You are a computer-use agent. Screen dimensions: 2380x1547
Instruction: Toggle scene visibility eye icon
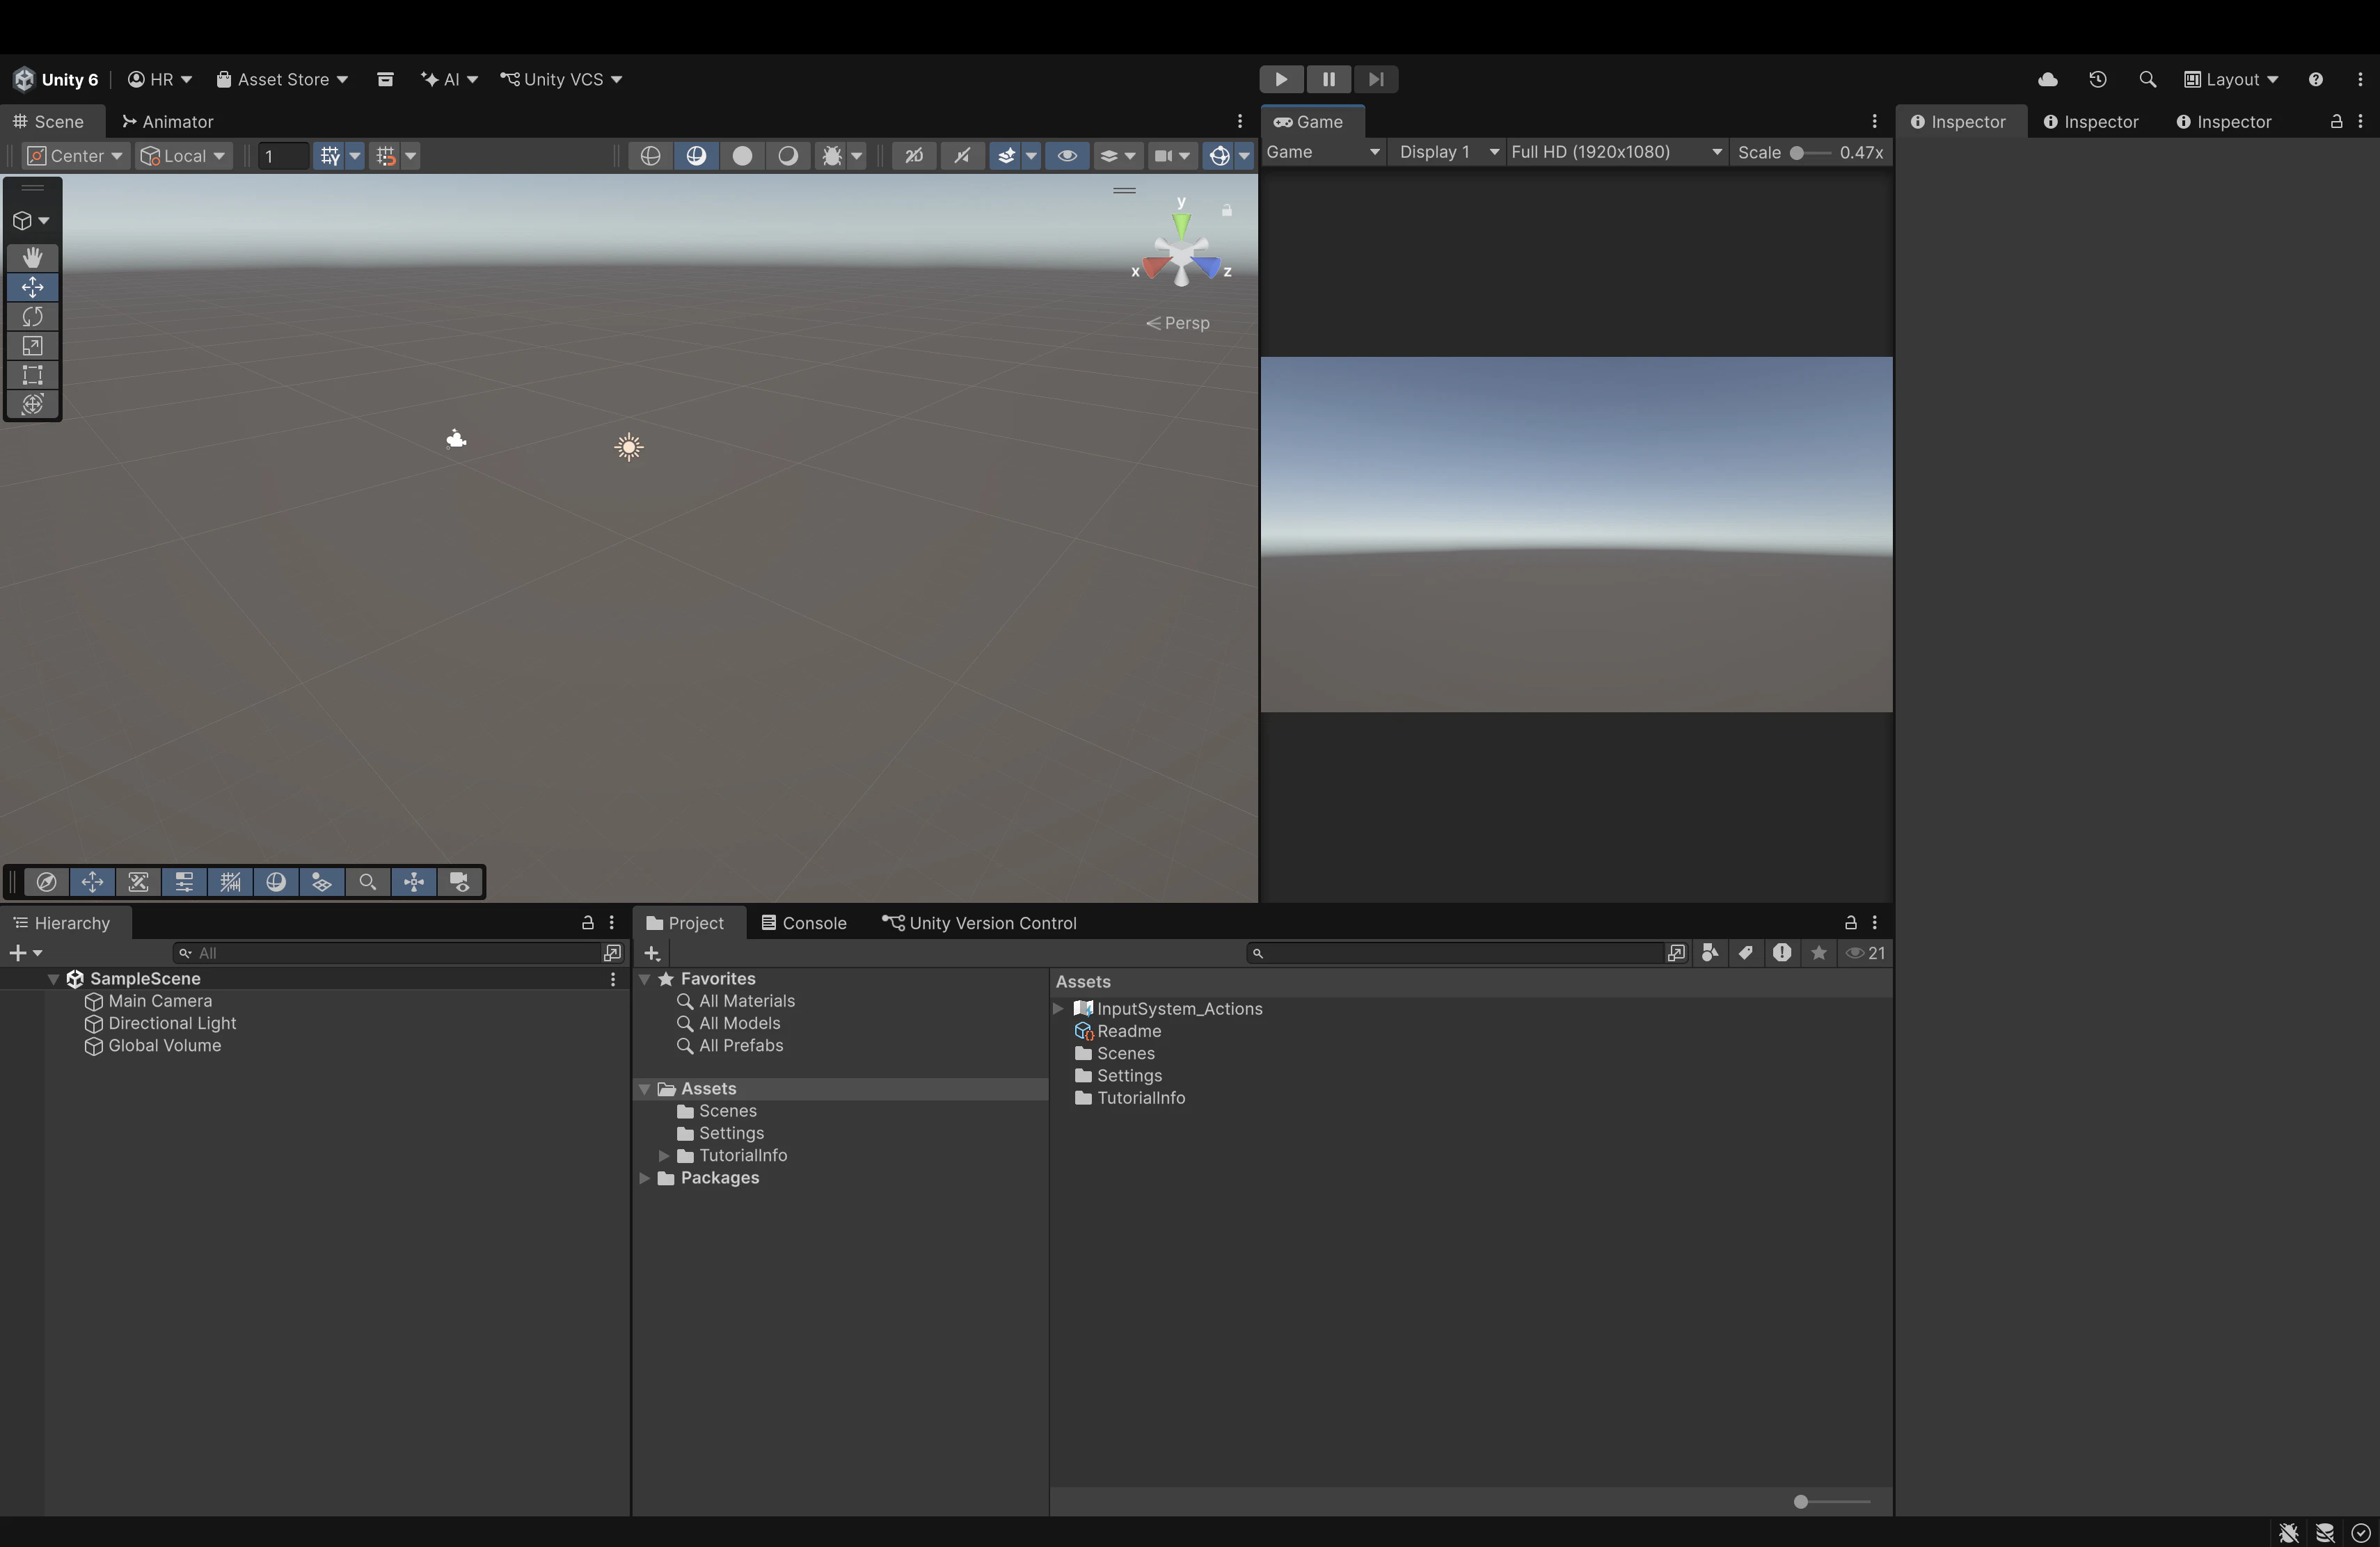(1067, 155)
